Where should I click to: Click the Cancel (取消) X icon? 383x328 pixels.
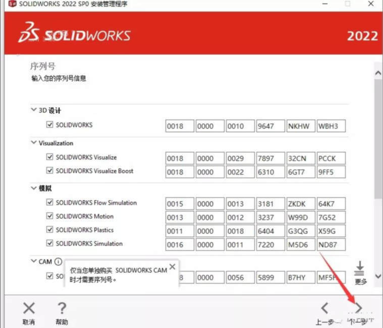pyautogui.click(x=29, y=308)
